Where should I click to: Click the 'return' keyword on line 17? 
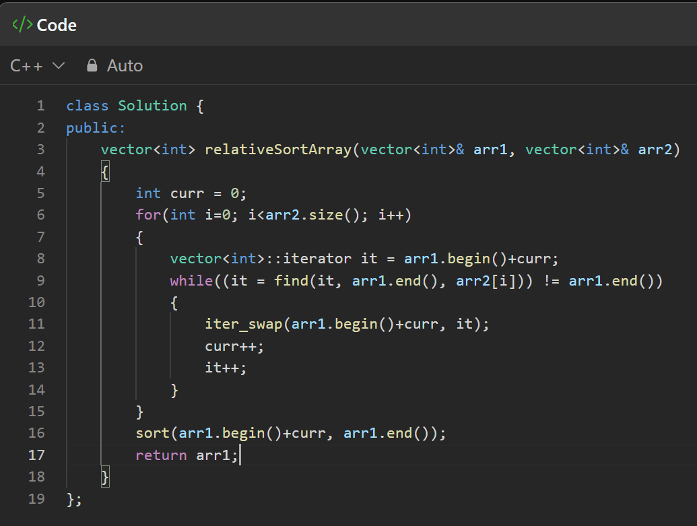(x=161, y=455)
